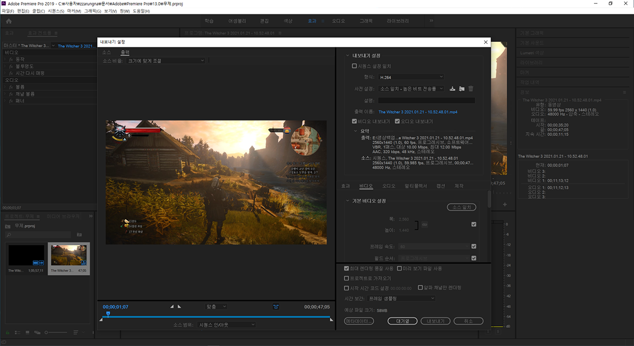Open the 파일 menu

pos(8,11)
